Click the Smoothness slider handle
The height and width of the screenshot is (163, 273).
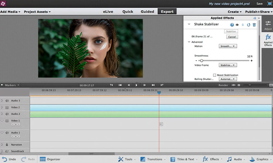click(202, 60)
